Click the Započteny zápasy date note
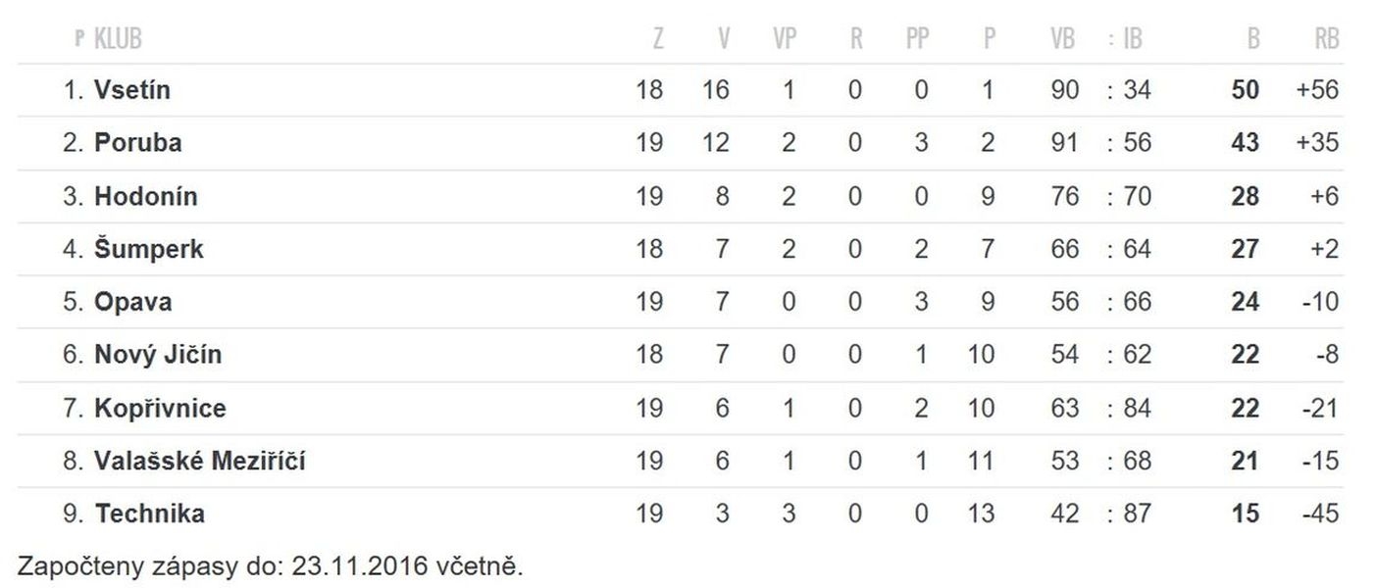This screenshot has height=588, width=1376. 271,566
